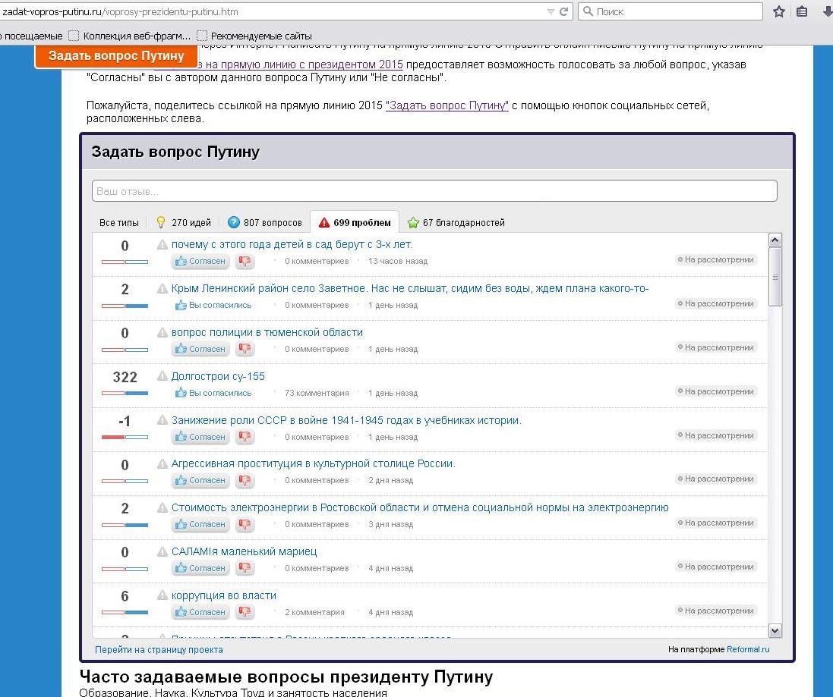Click the widget scrollbar thumb

click(x=775, y=277)
